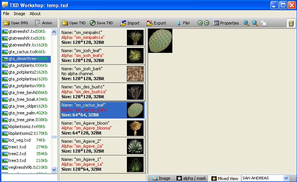Select sm_cactus_leaf texture entry
The width and height of the screenshot is (297, 182).
102,110
